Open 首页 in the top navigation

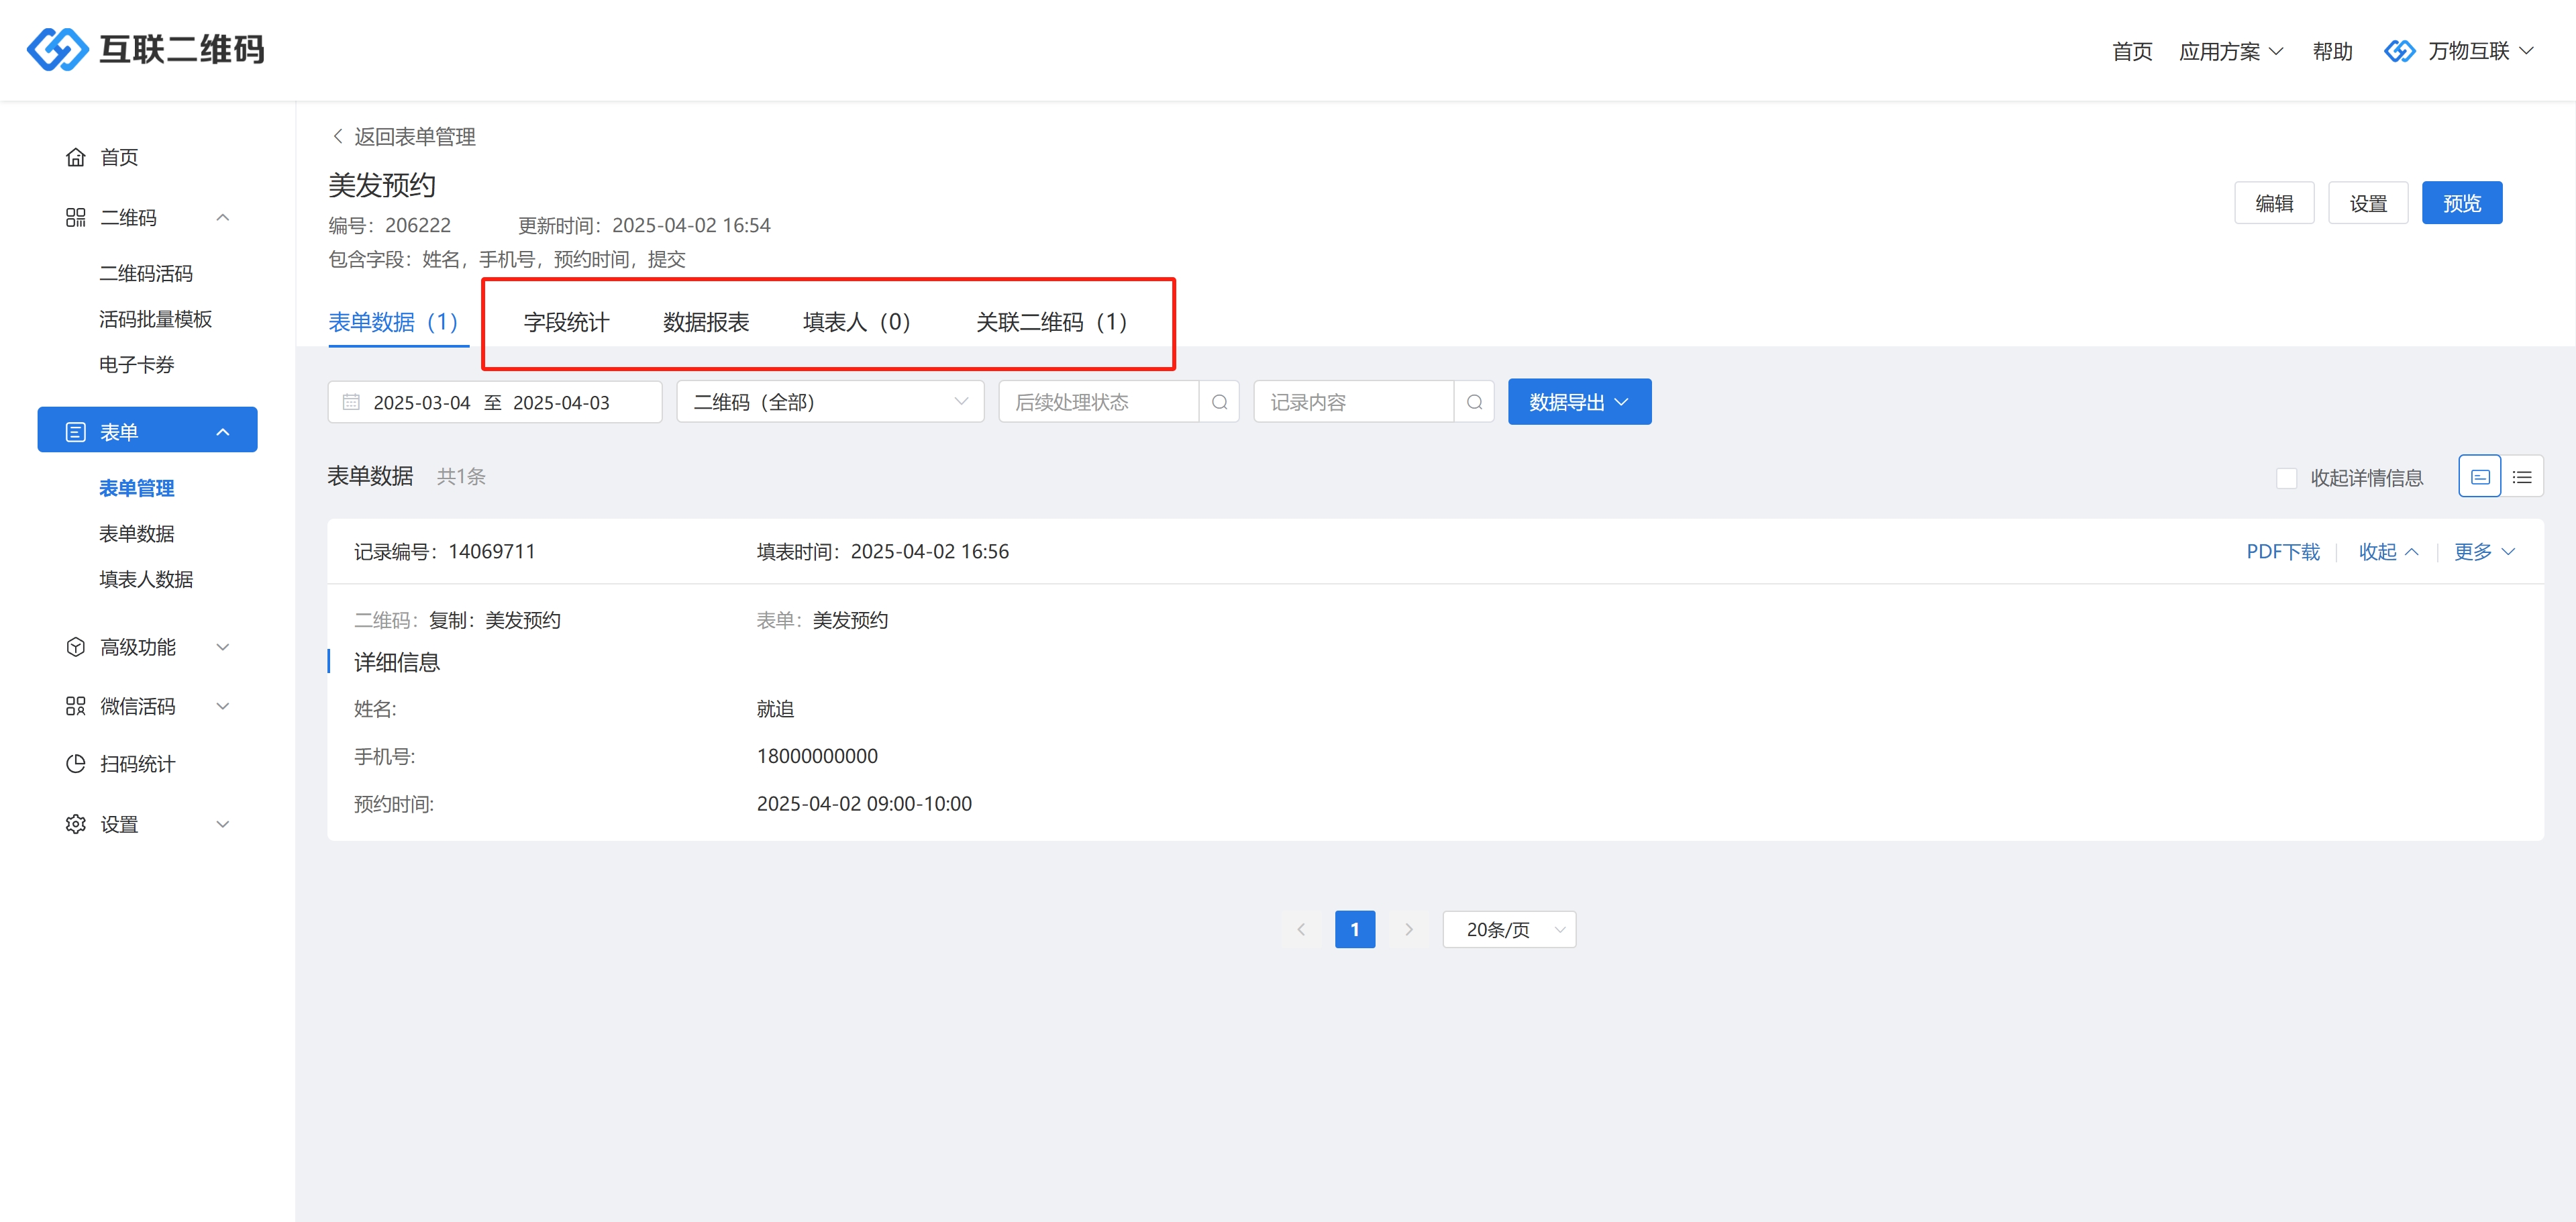click(x=2132, y=51)
